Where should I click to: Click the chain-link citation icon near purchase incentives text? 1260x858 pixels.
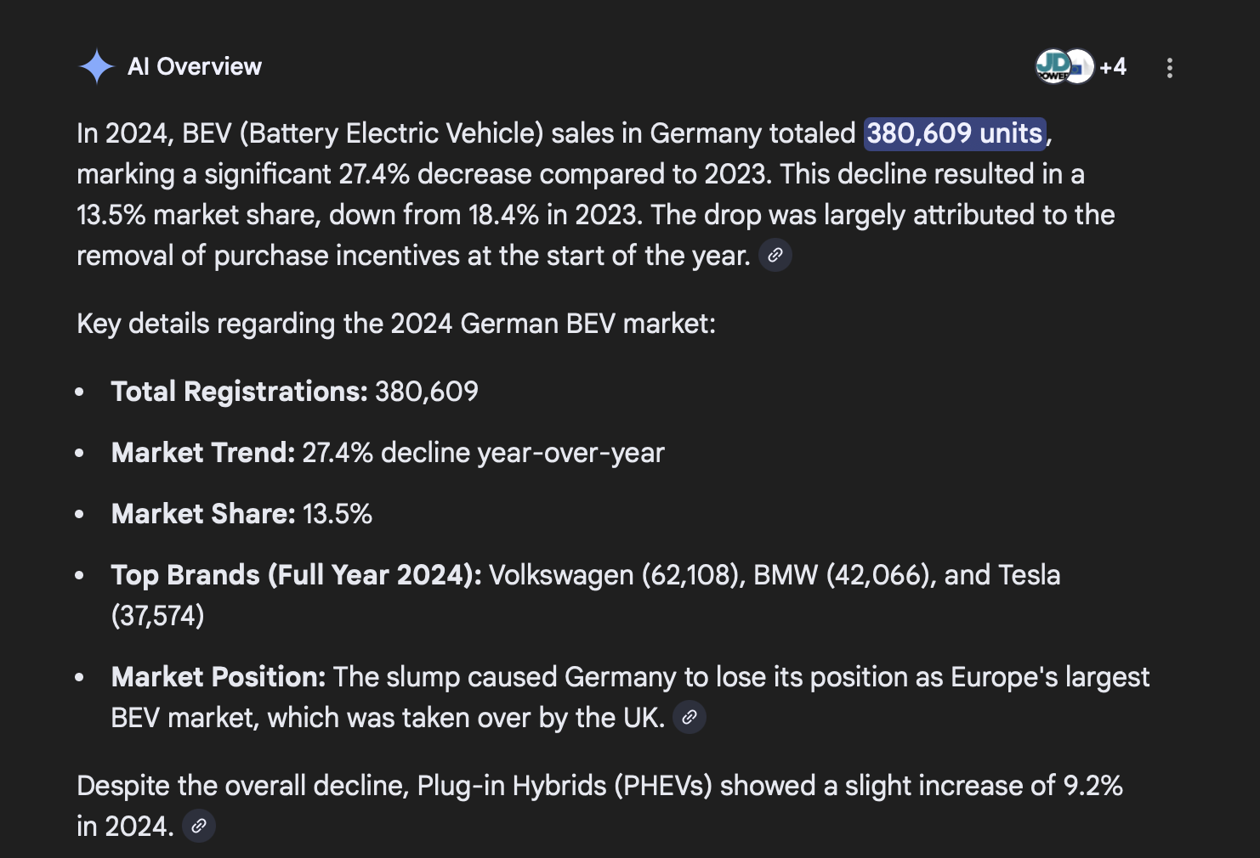(774, 255)
